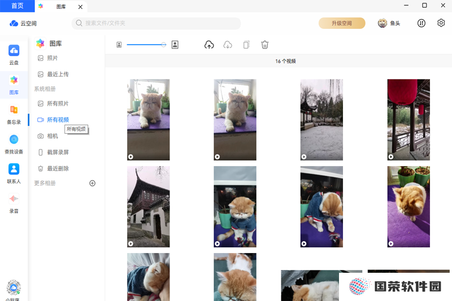Open the transfer list icon

pos(421,23)
